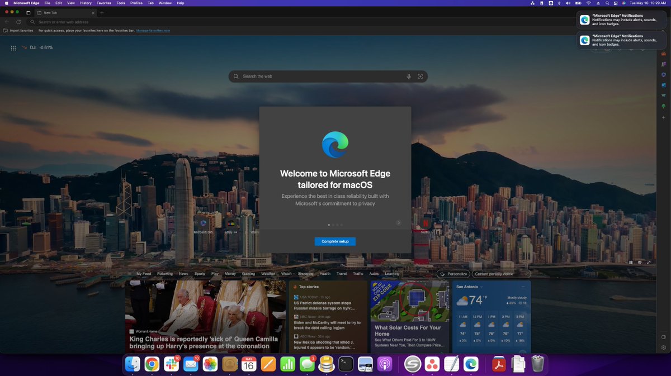Viewport: 671px width, 376px height.
Task: Expand background to full screen icon
Action: point(649,262)
